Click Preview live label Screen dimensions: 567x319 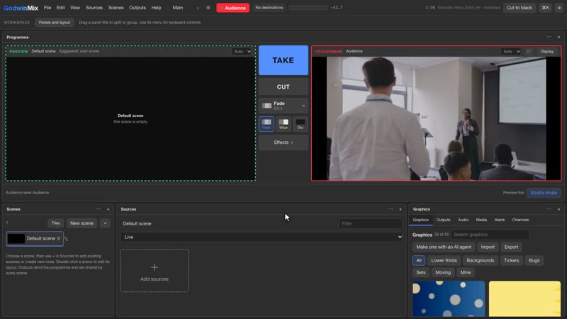click(x=513, y=193)
